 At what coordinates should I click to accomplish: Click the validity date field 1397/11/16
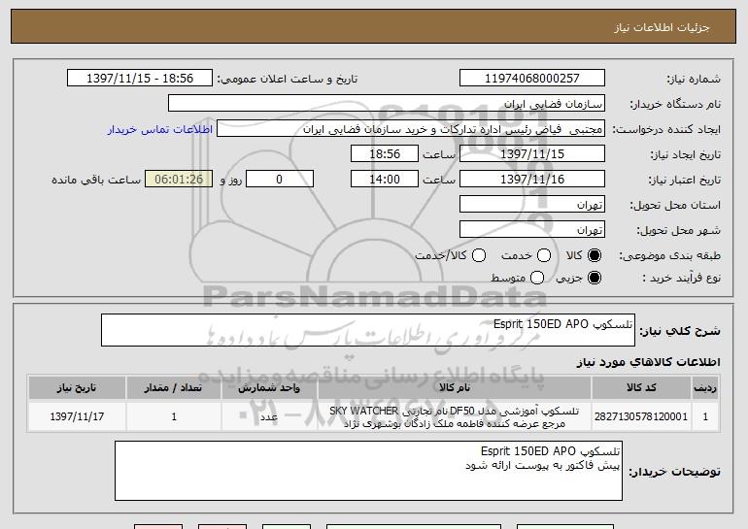pyautogui.click(x=532, y=180)
